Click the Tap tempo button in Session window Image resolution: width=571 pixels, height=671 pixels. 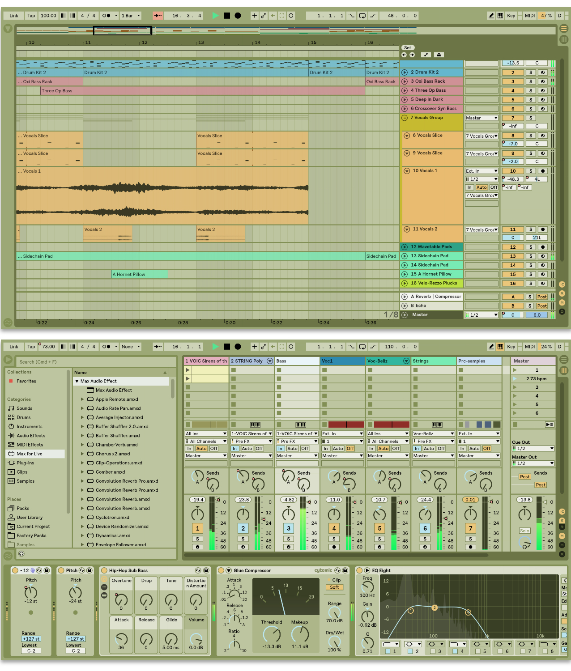pos(31,347)
